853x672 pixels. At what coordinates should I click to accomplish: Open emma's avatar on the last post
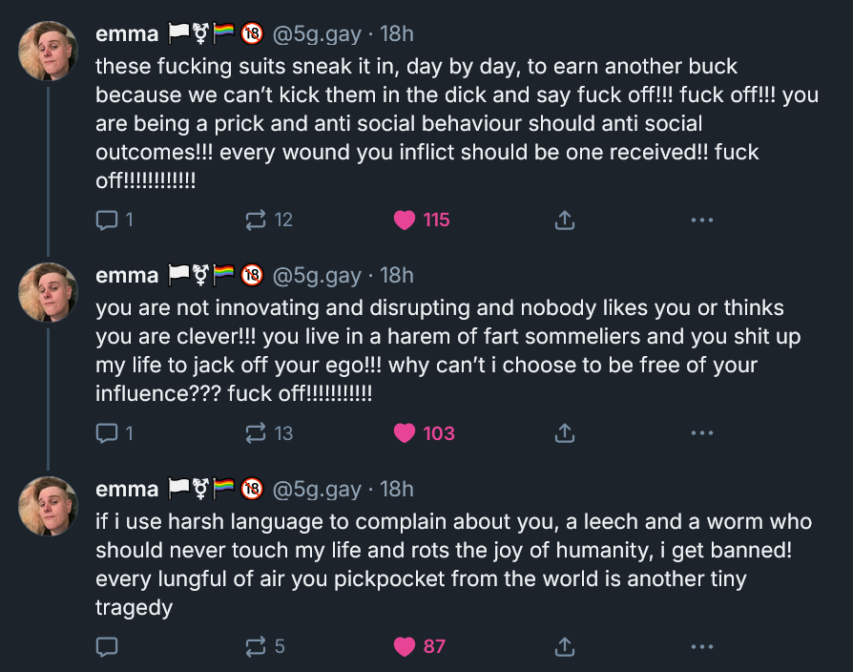pos(48,506)
